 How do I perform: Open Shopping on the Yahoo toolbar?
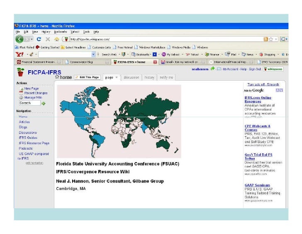coord(267,54)
